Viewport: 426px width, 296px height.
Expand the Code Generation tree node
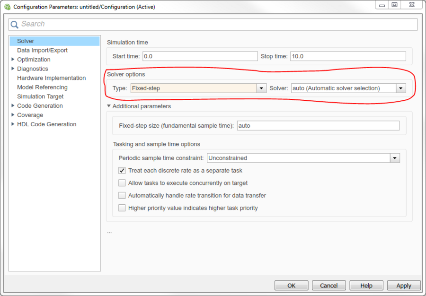[x=13, y=106]
